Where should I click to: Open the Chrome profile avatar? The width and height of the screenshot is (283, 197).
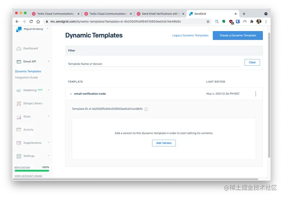[259, 22]
